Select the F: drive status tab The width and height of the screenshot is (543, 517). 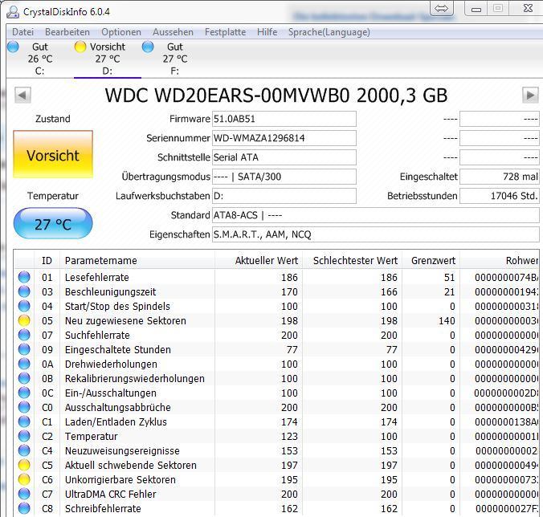(x=175, y=59)
